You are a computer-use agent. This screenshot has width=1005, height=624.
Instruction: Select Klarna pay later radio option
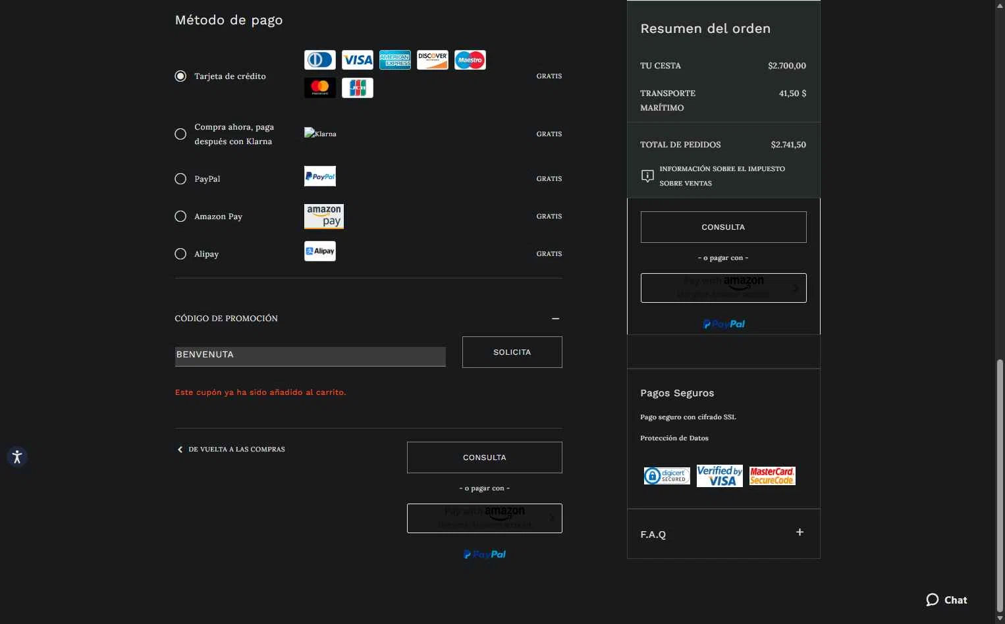pyautogui.click(x=180, y=134)
